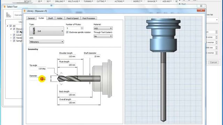
Task: Click the Number of Flutes field
Action: click(x=74, y=28)
